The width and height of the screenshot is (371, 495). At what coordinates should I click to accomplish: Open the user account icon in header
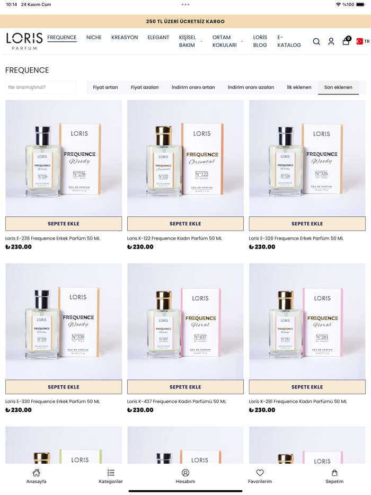[x=331, y=41]
